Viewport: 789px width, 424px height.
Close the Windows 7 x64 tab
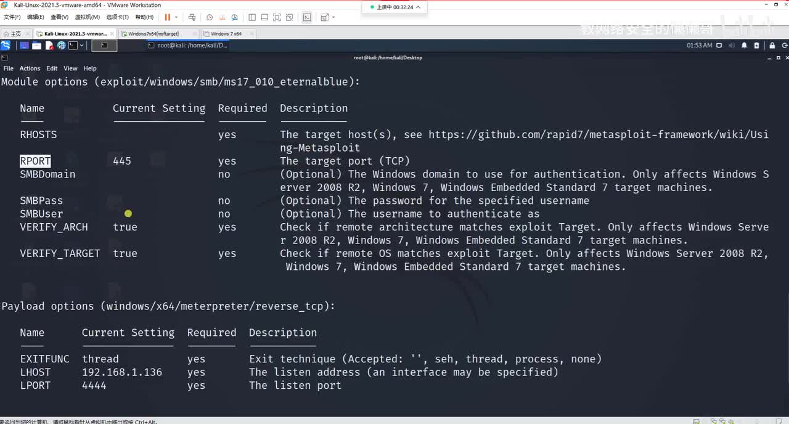point(251,34)
